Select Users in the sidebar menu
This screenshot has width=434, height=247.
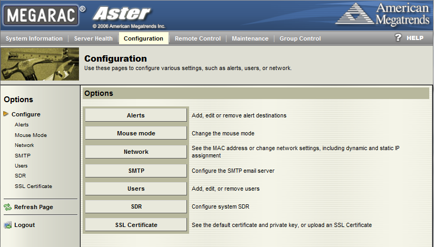21,165
